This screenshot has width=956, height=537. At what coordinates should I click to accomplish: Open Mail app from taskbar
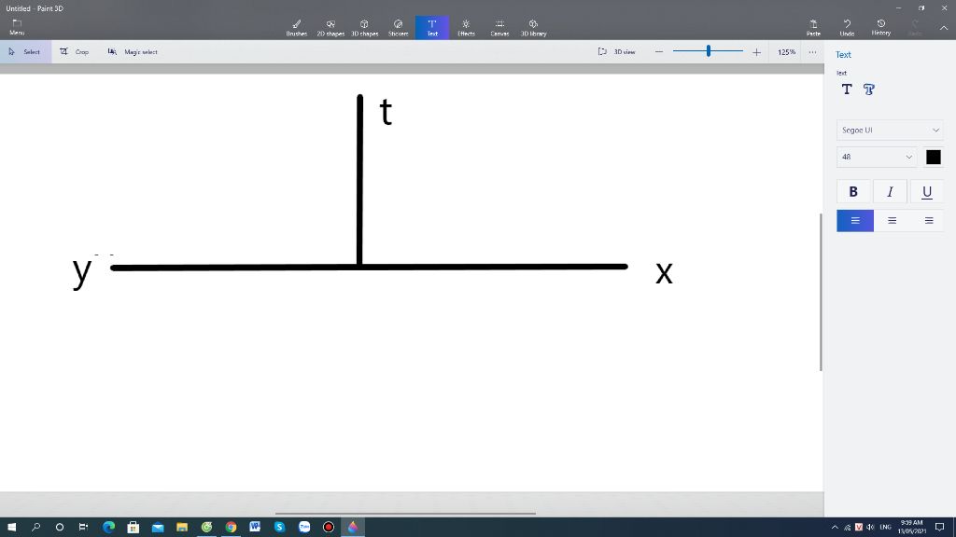[x=157, y=528]
